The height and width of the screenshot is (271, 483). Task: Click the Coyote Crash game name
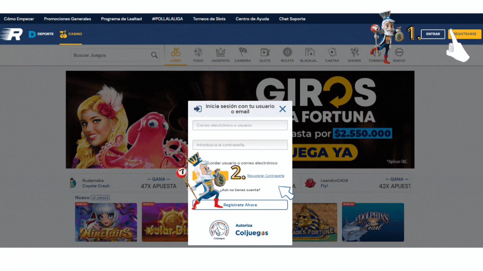coord(96,186)
